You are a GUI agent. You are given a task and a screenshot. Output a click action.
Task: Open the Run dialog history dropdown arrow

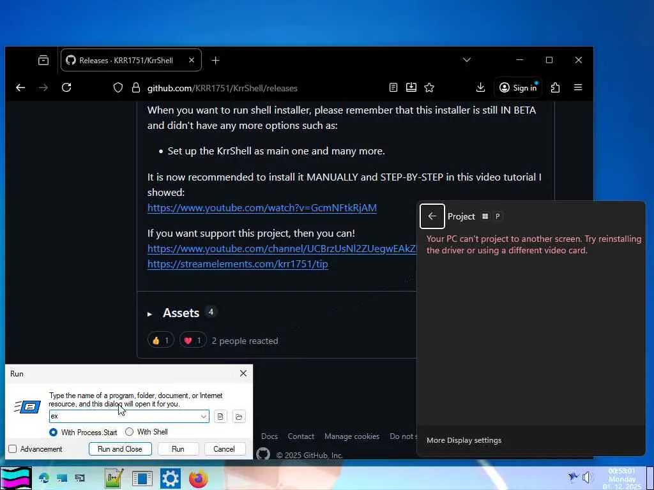[x=204, y=416]
